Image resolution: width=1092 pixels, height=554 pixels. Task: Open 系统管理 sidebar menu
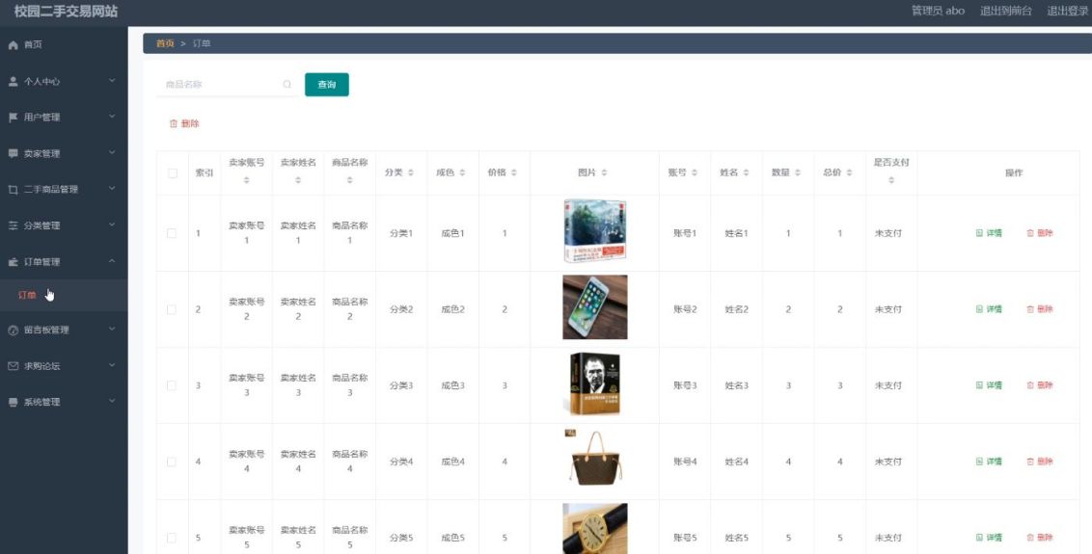coord(64,403)
